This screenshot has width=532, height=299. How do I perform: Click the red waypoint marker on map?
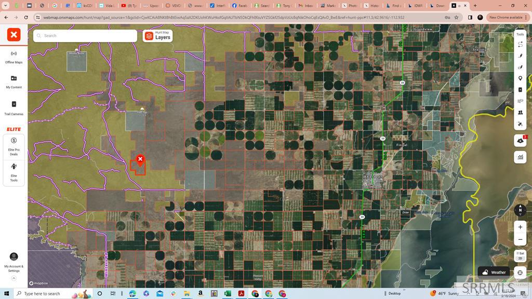pyautogui.click(x=140, y=159)
